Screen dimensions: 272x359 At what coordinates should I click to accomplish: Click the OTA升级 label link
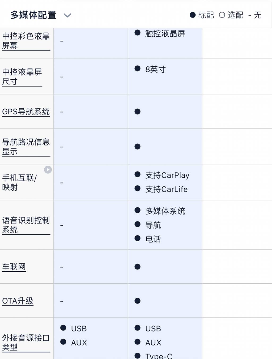18,301
